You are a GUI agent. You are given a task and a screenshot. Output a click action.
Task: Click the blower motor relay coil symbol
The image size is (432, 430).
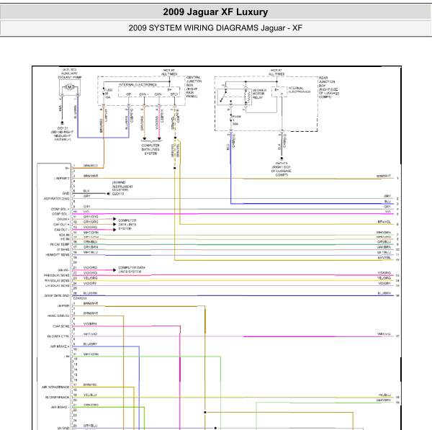[x=247, y=97]
